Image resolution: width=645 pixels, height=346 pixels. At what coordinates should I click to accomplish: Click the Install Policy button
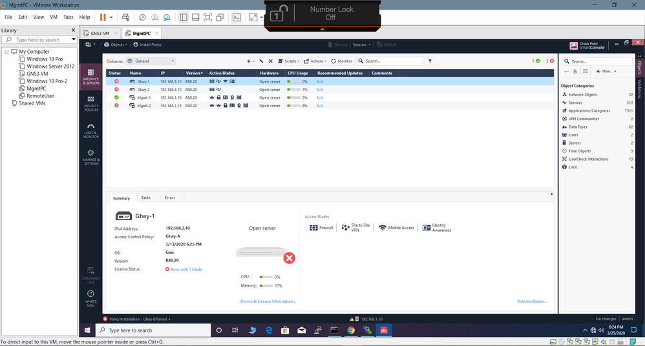coord(147,45)
